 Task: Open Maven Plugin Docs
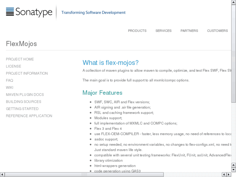(25, 95)
